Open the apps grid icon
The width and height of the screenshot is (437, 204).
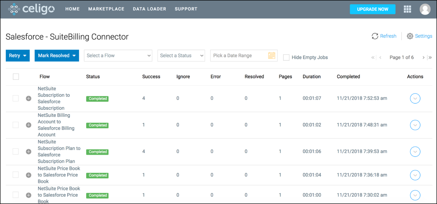pos(407,9)
